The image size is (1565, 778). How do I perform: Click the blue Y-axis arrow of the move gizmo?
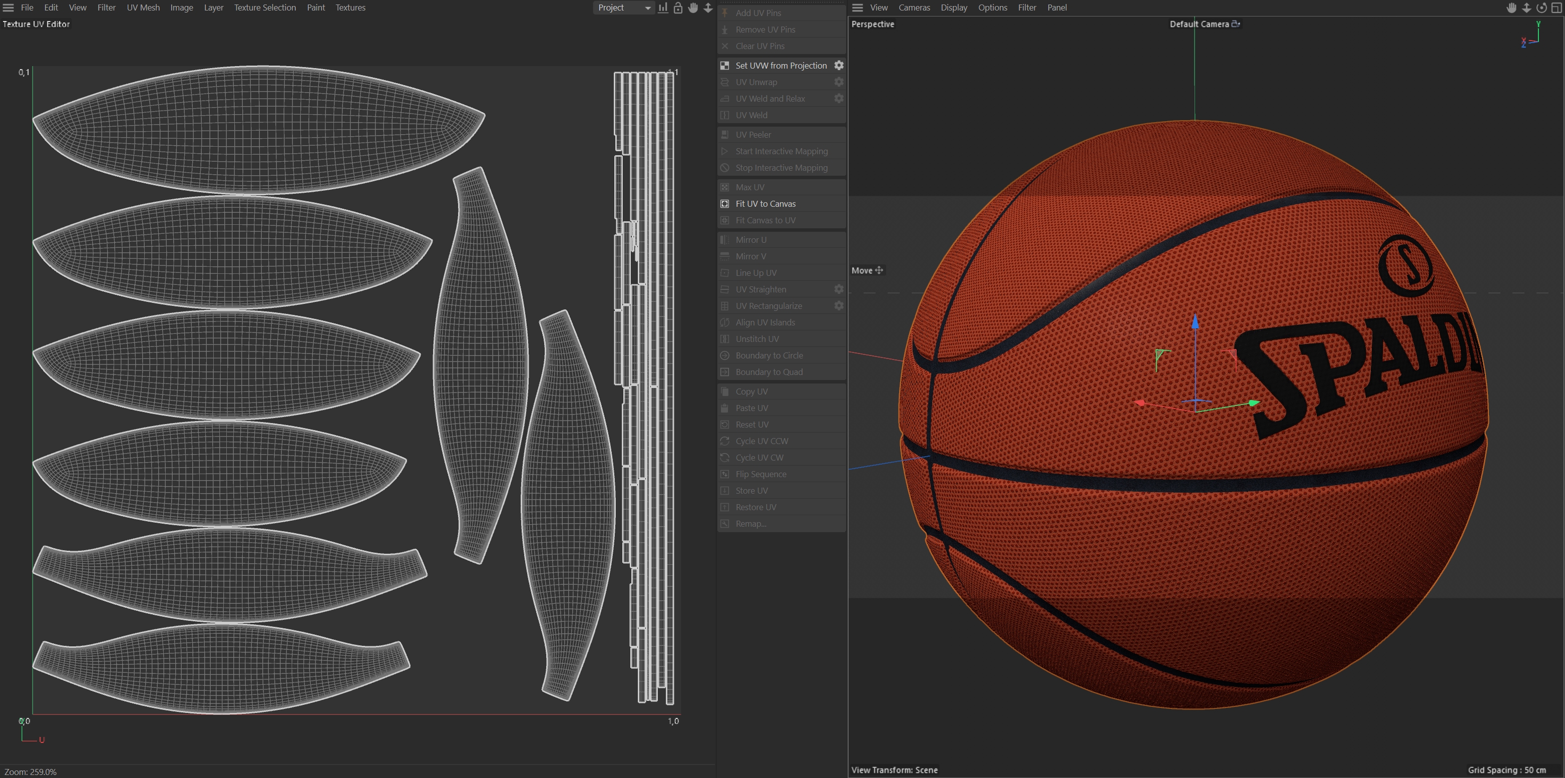[1195, 322]
